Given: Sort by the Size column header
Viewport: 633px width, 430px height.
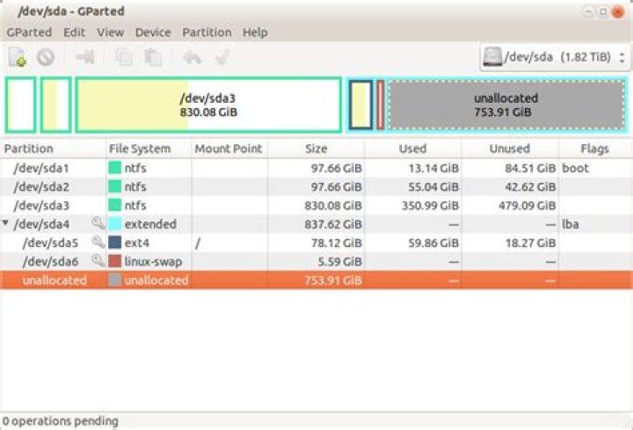Looking at the screenshot, I should [316, 149].
